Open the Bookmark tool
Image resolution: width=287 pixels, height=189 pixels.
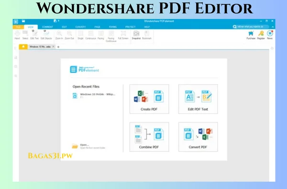(147, 35)
